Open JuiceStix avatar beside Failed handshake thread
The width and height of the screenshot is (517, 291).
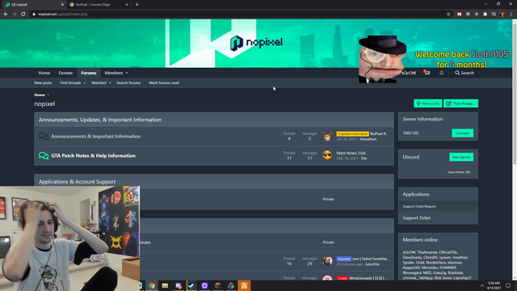pos(327,260)
